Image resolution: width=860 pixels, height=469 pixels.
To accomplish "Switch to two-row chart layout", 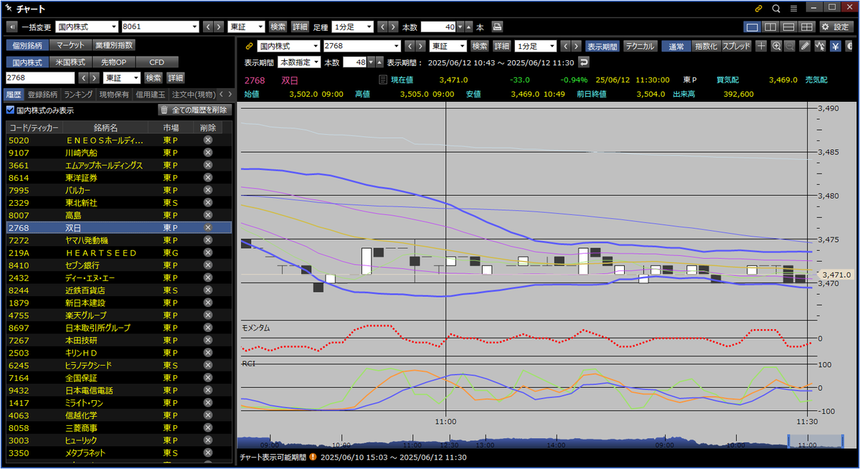I will (789, 27).
